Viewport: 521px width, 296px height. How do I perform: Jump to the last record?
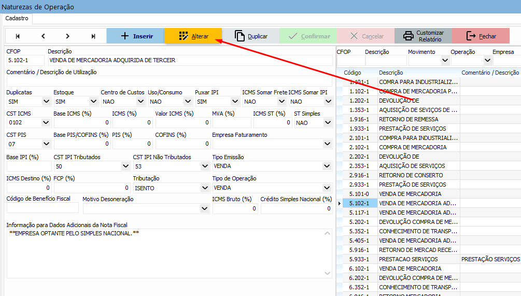(93, 36)
